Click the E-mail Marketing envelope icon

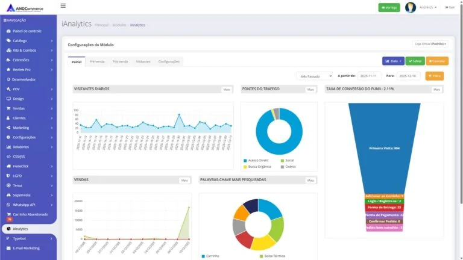point(8,248)
